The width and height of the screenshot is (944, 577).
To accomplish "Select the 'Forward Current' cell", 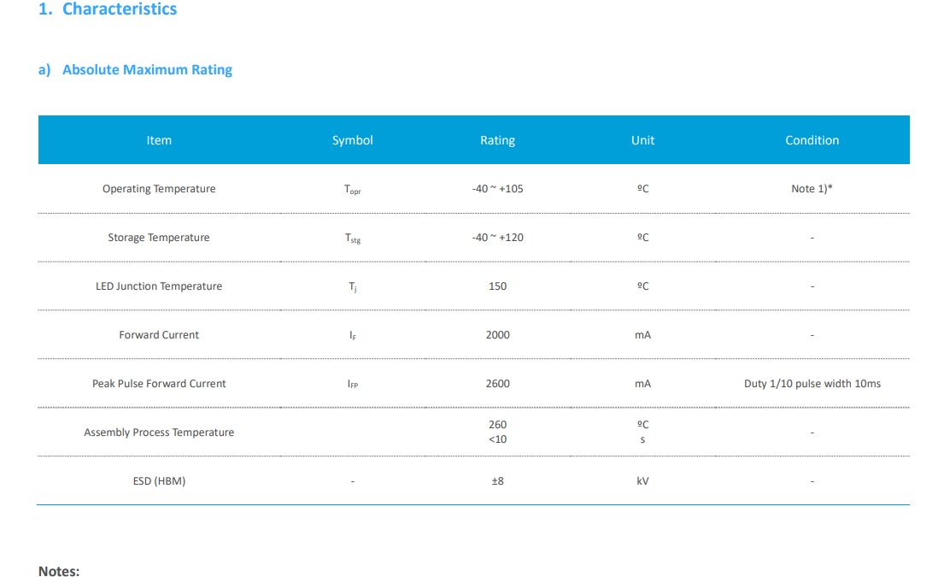I will coord(159,335).
